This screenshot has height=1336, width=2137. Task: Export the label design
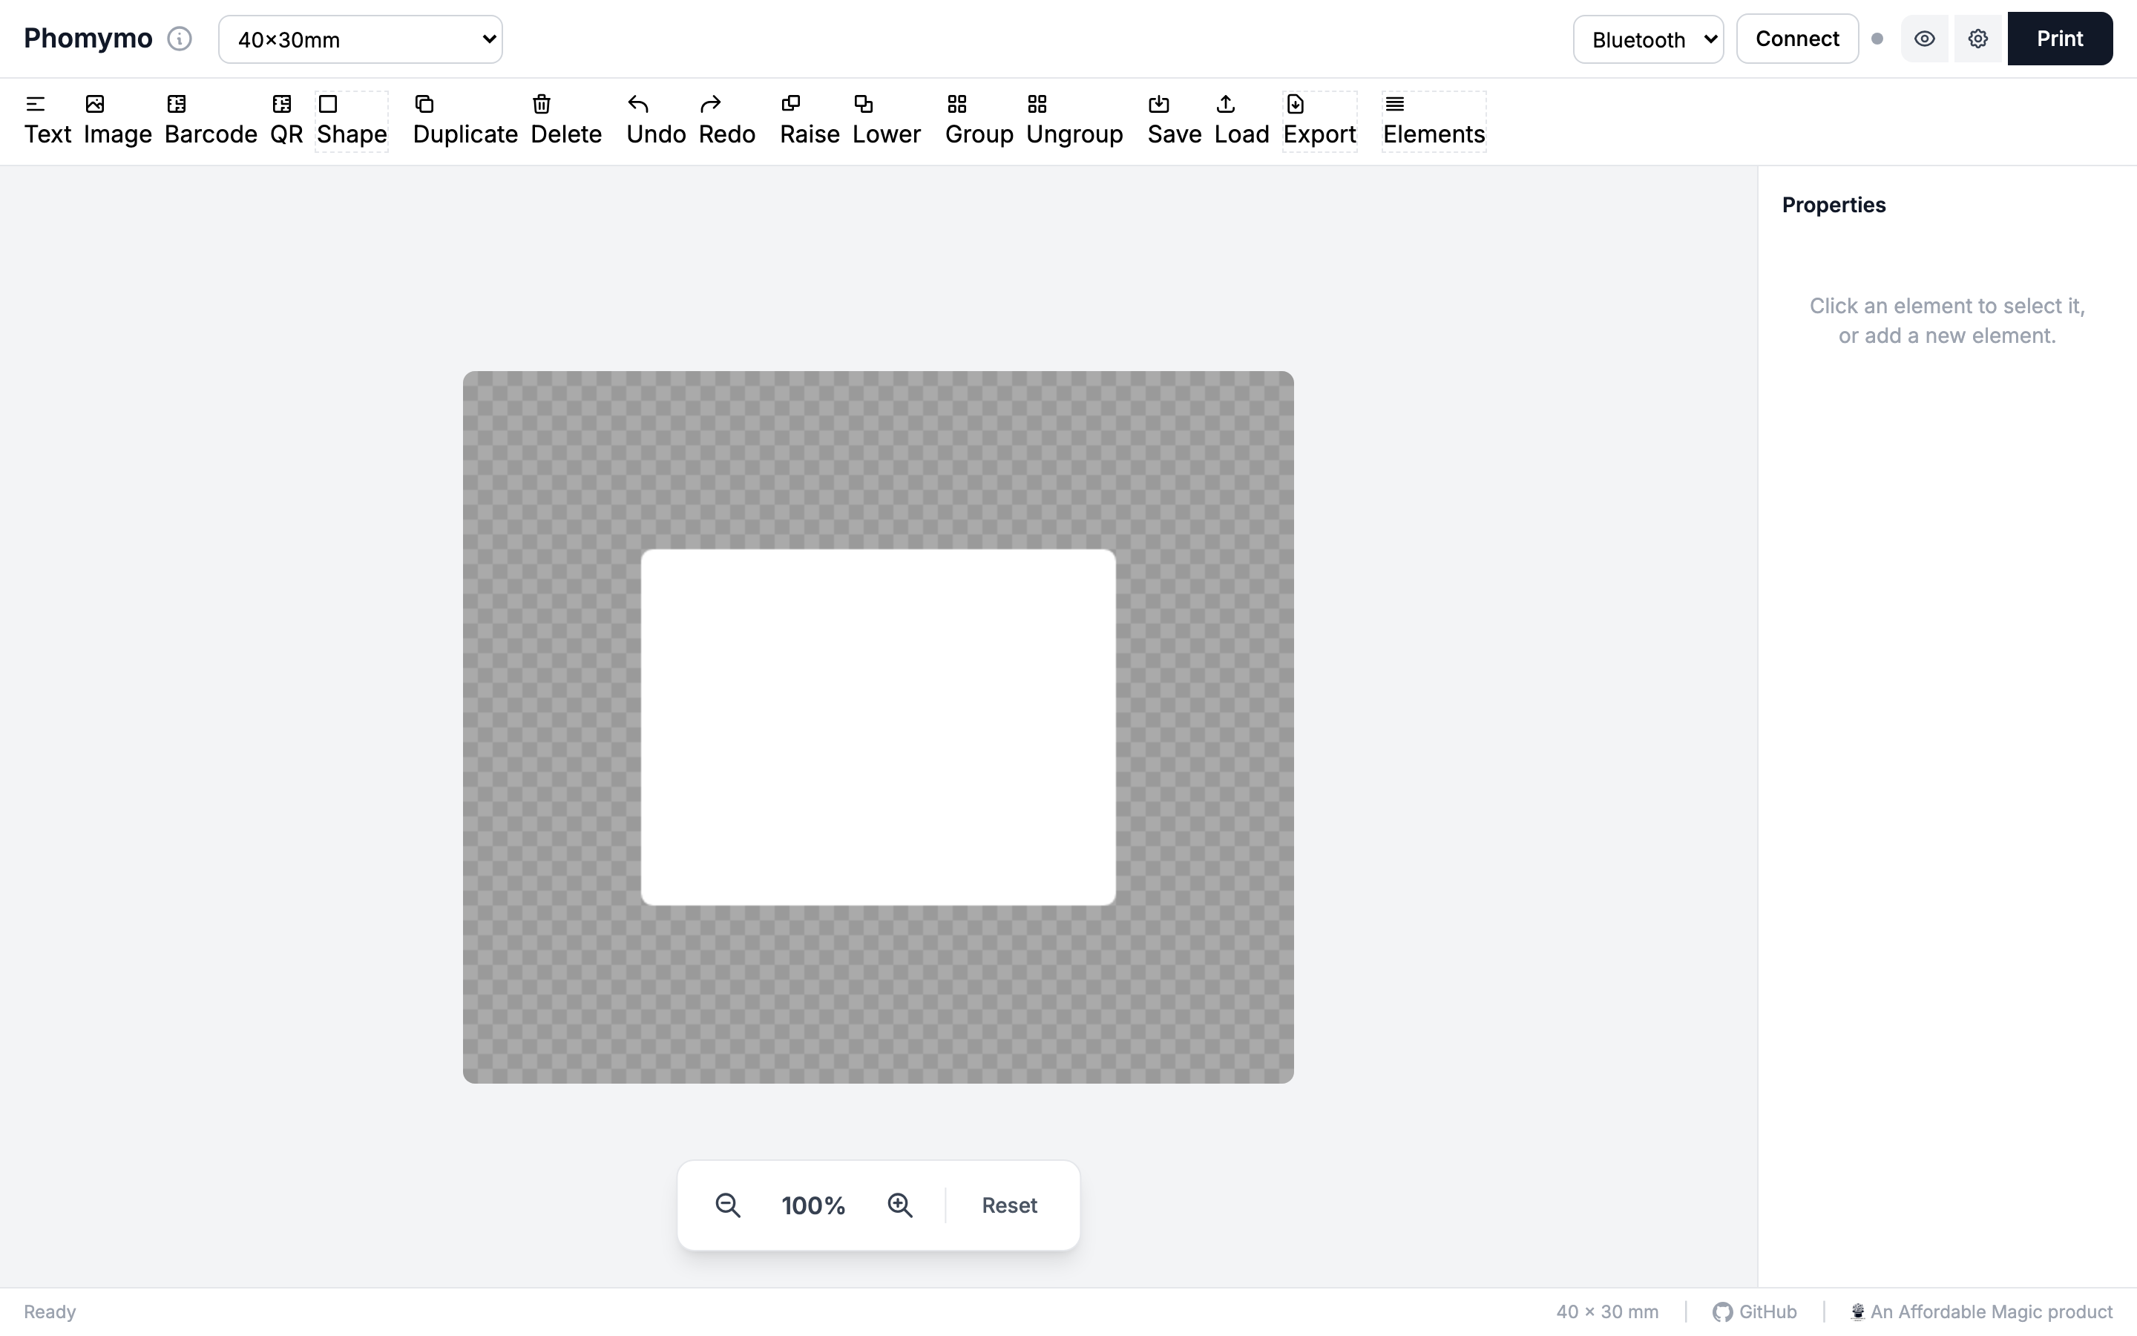point(1320,121)
